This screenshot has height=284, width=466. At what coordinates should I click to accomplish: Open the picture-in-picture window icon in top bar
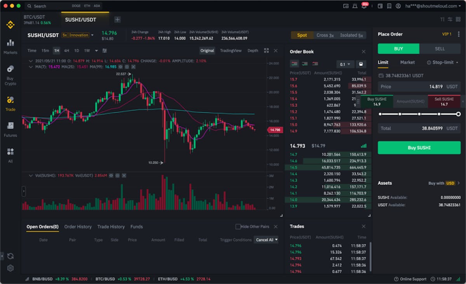click(x=346, y=6)
